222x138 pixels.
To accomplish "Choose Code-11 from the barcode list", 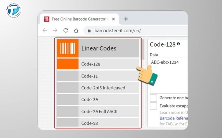I will pos(108,76).
